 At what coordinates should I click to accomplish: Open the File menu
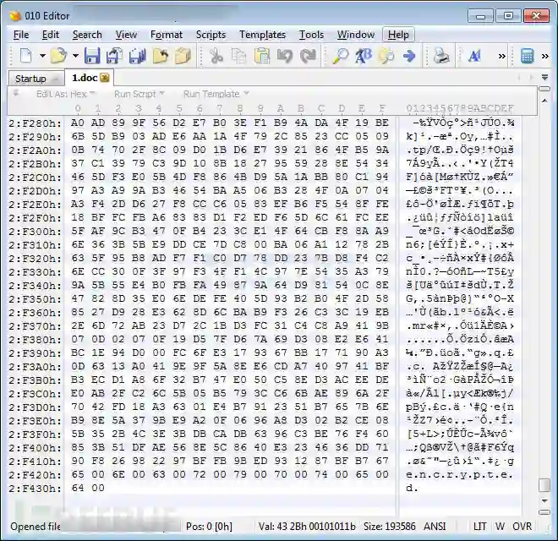[x=21, y=35]
